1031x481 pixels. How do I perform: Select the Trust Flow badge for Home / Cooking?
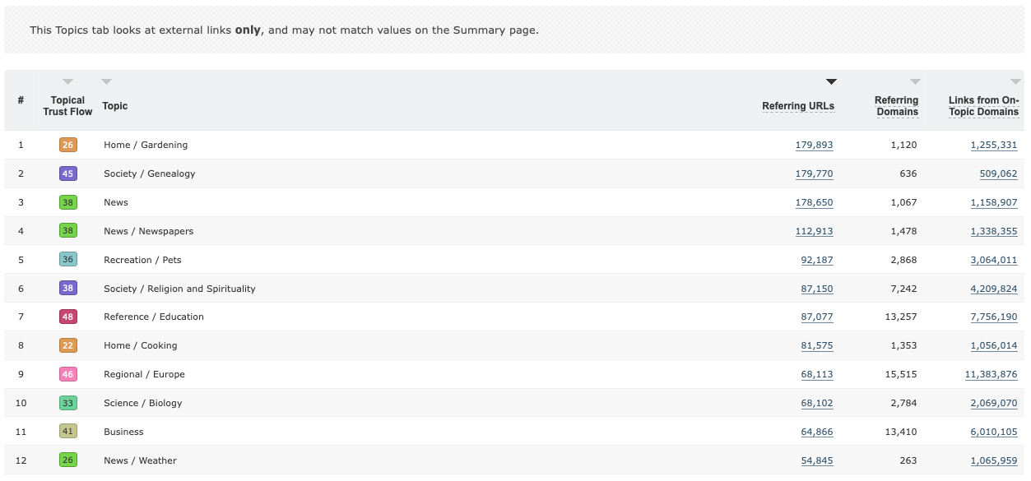68,345
